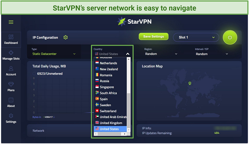Select Singapore from the country list
The height and width of the screenshot is (144, 249).
(111, 87)
